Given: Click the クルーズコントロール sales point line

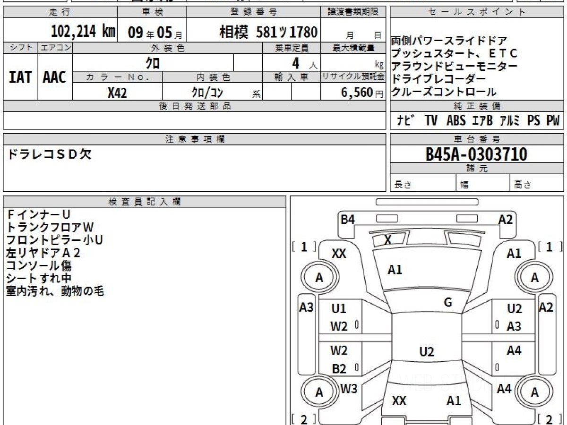Looking at the screenshot, I should 444,92.
